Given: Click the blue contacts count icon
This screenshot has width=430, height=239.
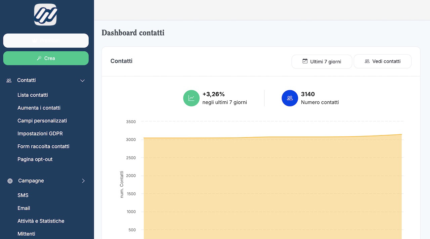Looking at the screenshot, I should coord(290,98).
